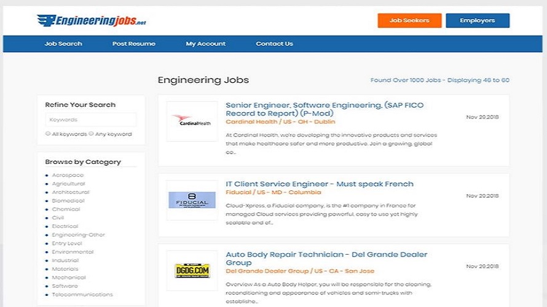The width and height of the screenshot is (547, 307).
Task: Click the Browse by Category heading
Action: pos(83,162)
